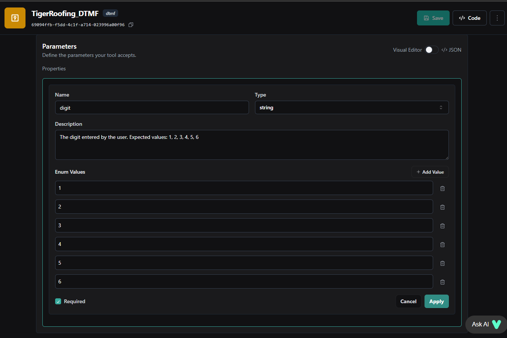Screen dimensions: 507x338
Task: Add a new enum value
Action: click(430, 172)
